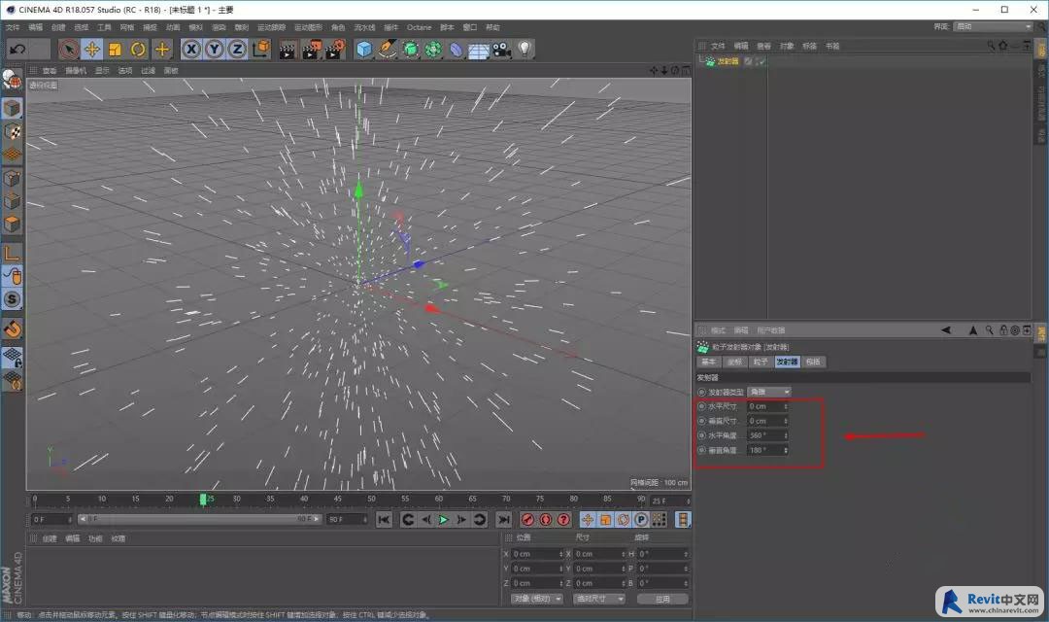Render the active view clapperboard icon

coord(288,50)
